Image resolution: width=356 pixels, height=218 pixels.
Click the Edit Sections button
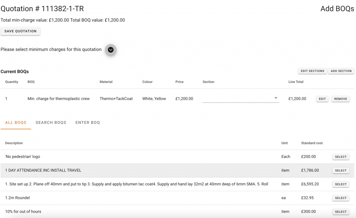point(312,71)
